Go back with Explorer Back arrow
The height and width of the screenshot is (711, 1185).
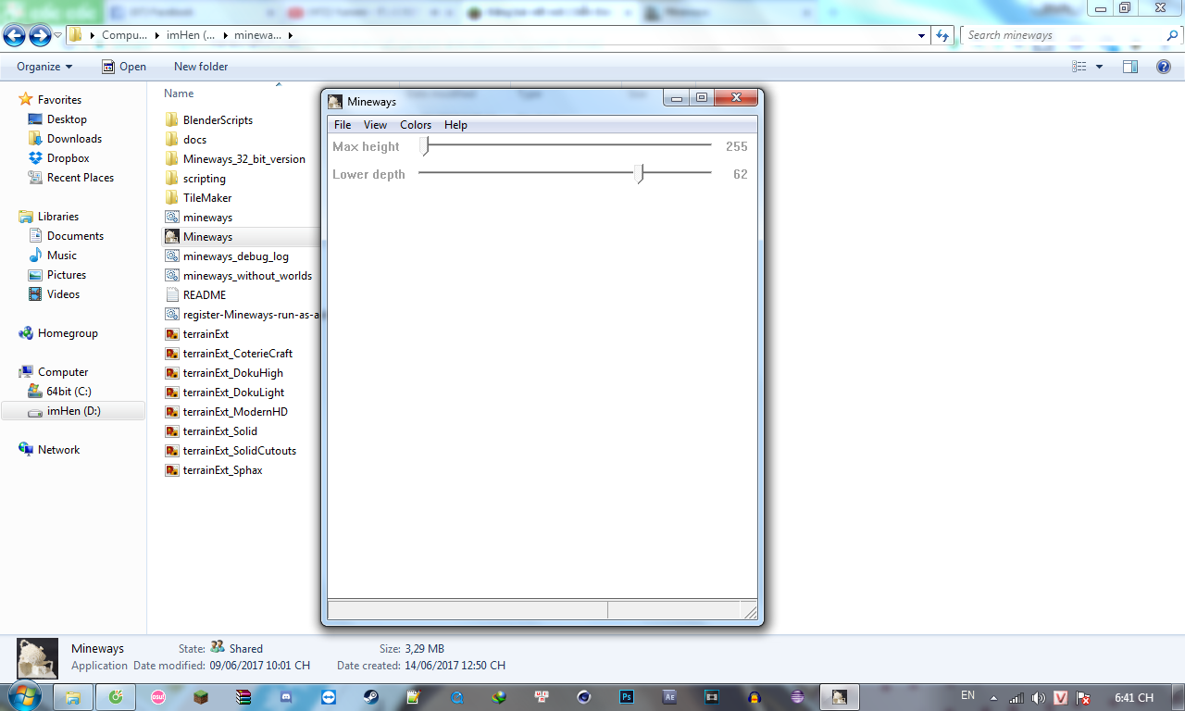point(15,35)
